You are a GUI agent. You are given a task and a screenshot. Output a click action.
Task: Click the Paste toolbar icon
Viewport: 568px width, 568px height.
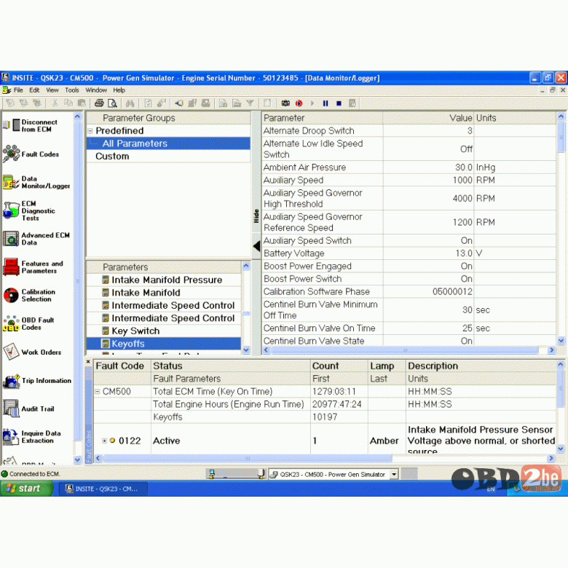coord(82,103)
